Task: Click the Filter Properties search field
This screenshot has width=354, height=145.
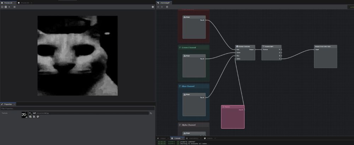Action: 78,108
